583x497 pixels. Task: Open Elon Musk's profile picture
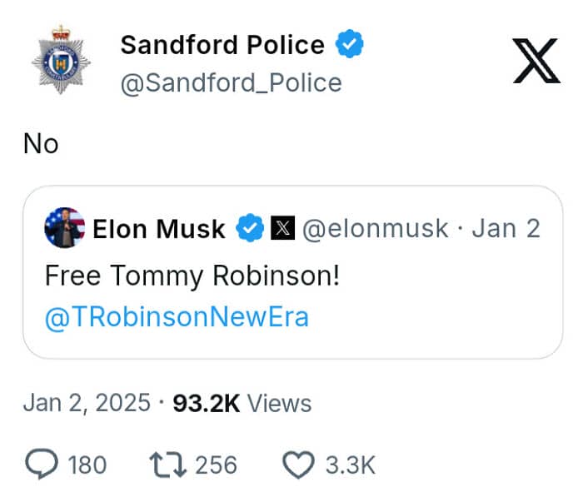[x=64, y=228]
